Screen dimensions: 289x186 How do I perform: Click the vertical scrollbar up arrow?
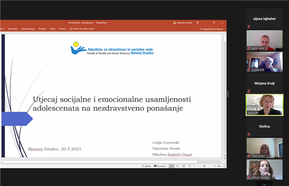(x=225, y=33)
